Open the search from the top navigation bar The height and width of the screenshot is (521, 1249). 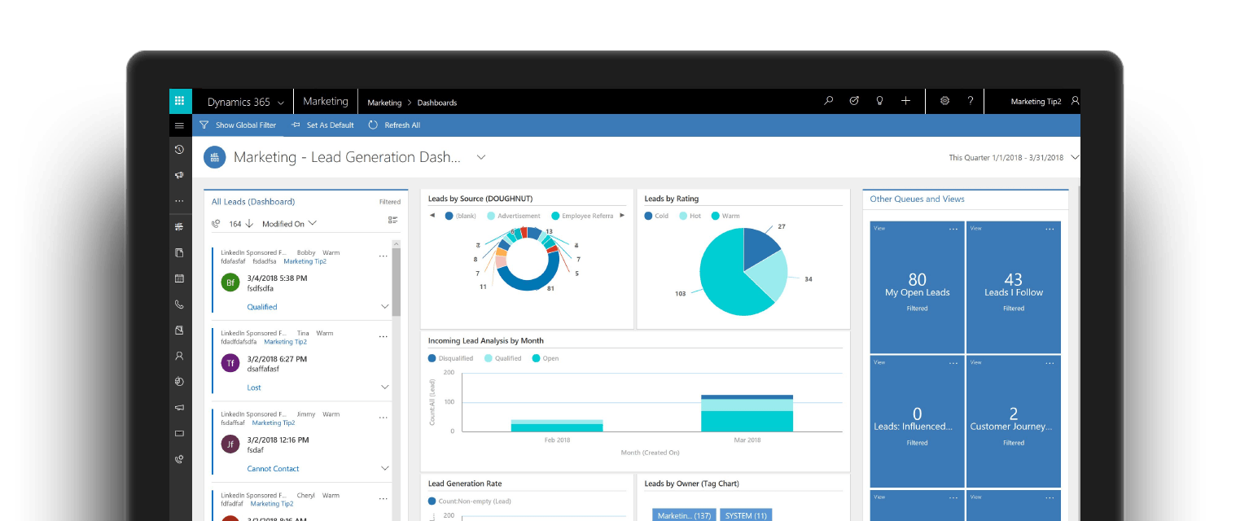click(x=828, y=100)
